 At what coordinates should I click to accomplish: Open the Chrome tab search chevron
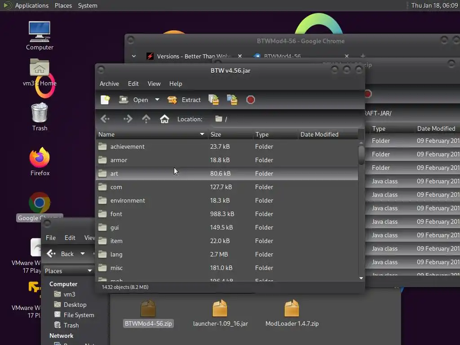[134, 56]
